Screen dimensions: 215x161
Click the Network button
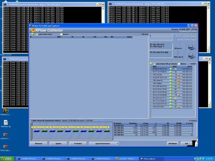39,144
